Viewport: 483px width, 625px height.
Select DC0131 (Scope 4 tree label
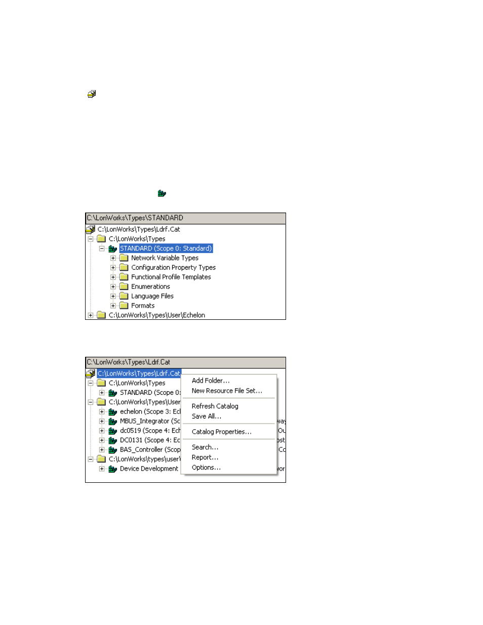(x=150, y=440)
